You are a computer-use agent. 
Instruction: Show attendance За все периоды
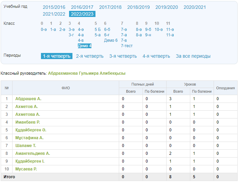[193, 56]
